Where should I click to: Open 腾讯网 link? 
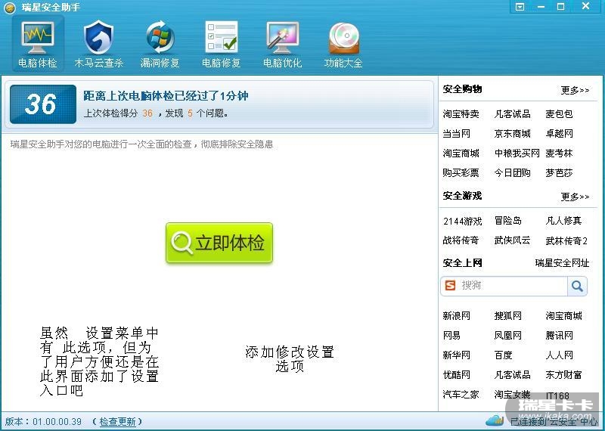click(559, 335)
